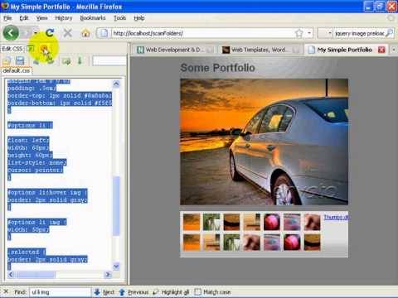
Task: Click the green Back navigation button
Action: 11,33
